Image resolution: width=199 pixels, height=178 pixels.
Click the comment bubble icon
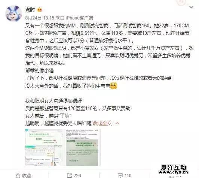coord(120,176)
